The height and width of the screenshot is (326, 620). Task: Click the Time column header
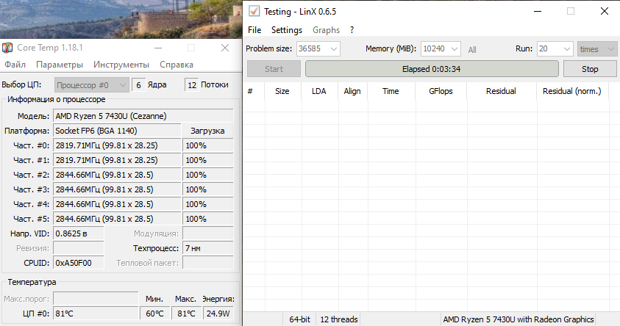point(391,91)
